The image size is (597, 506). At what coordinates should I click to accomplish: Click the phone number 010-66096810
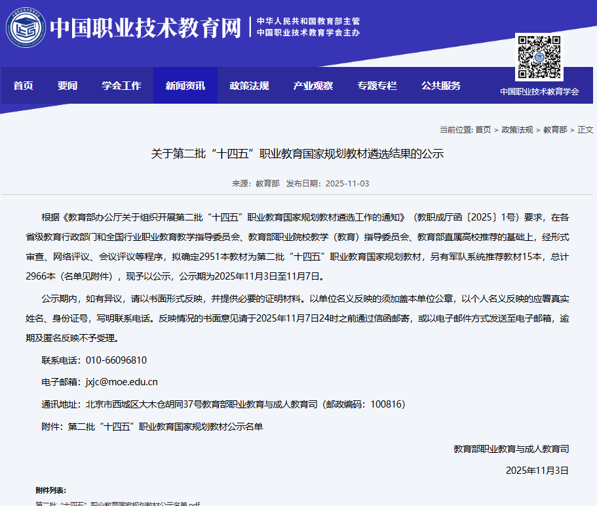tap(116, 360)
